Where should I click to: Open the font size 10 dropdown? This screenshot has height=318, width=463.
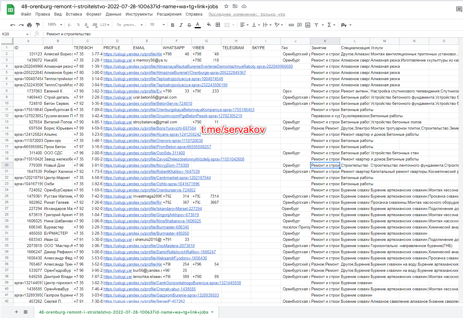(157, 25)
